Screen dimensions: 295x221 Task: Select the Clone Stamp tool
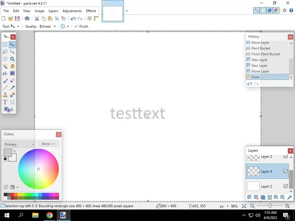pos(5,95)
